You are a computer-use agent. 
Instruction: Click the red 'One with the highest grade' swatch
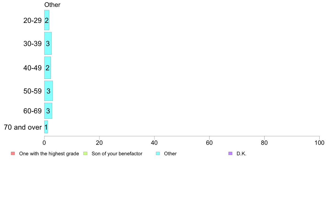(13, 153)
